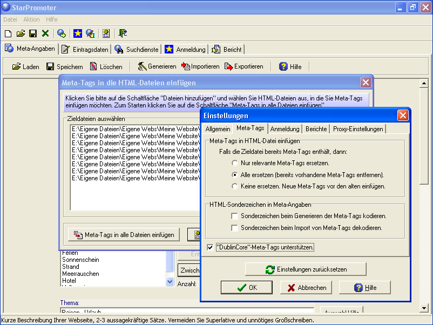Select 'Sonnenschein' in the keyword list

coord(80,260)
